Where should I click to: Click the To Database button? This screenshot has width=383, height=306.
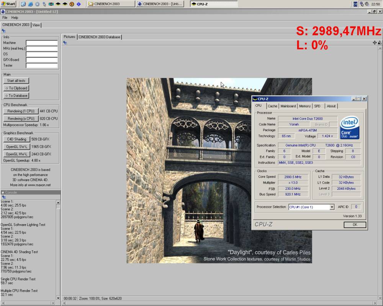(x=16, y=96)
